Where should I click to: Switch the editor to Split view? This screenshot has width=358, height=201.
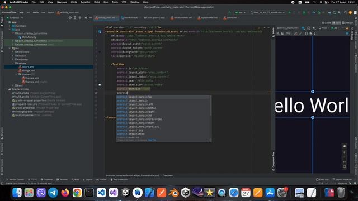click(x=337, y=23)
